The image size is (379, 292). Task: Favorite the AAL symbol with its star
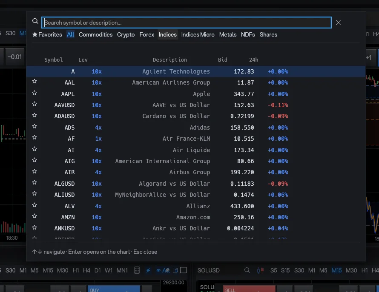pyautogui.click(x=34, y=82)
